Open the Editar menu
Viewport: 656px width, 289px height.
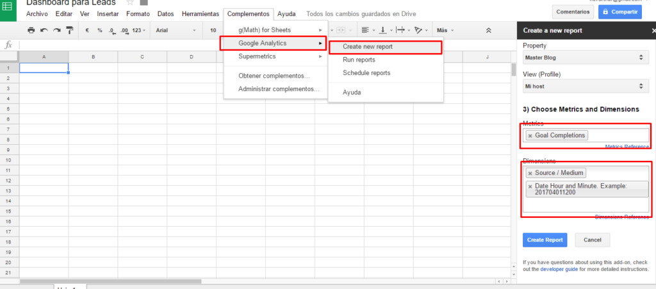pos(63,14)
